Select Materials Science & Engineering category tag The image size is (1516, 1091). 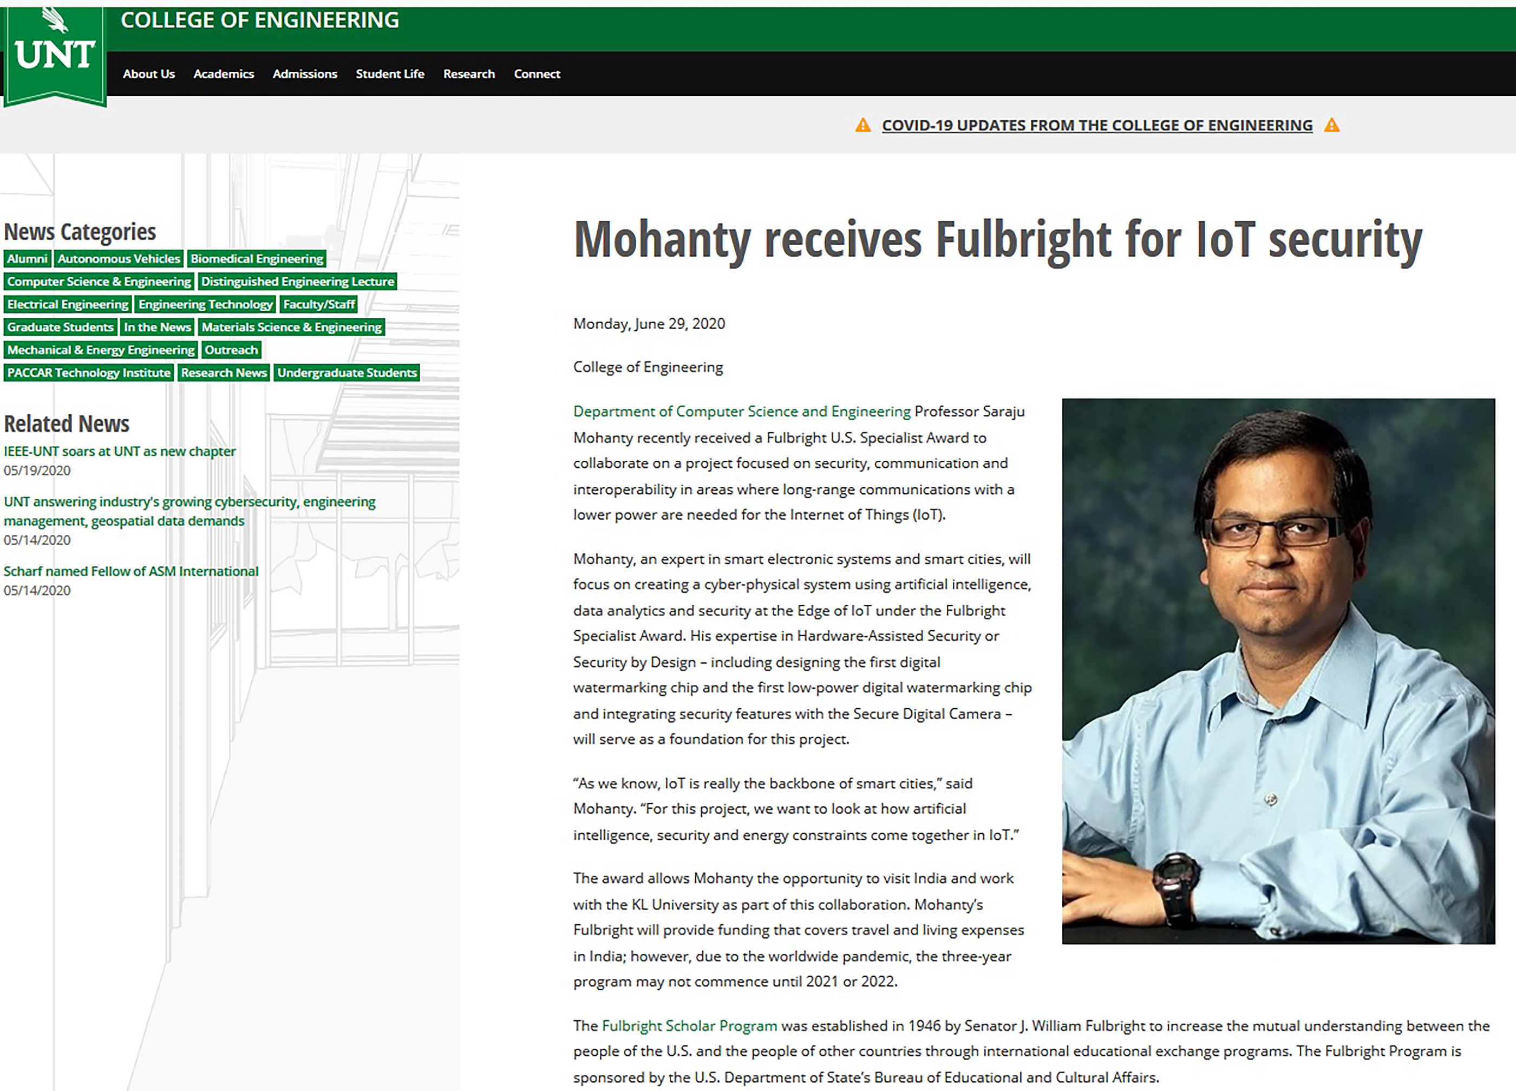pos(291,327)
